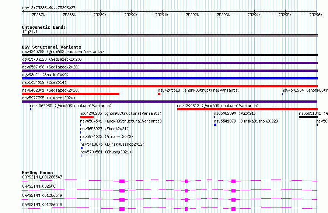Image resolution: width=328 pixels, height=213 pixels.
Task: Open the nsv5700561 (Chuang2021) label
Action: pyautogui.click(x=106, y=152)
